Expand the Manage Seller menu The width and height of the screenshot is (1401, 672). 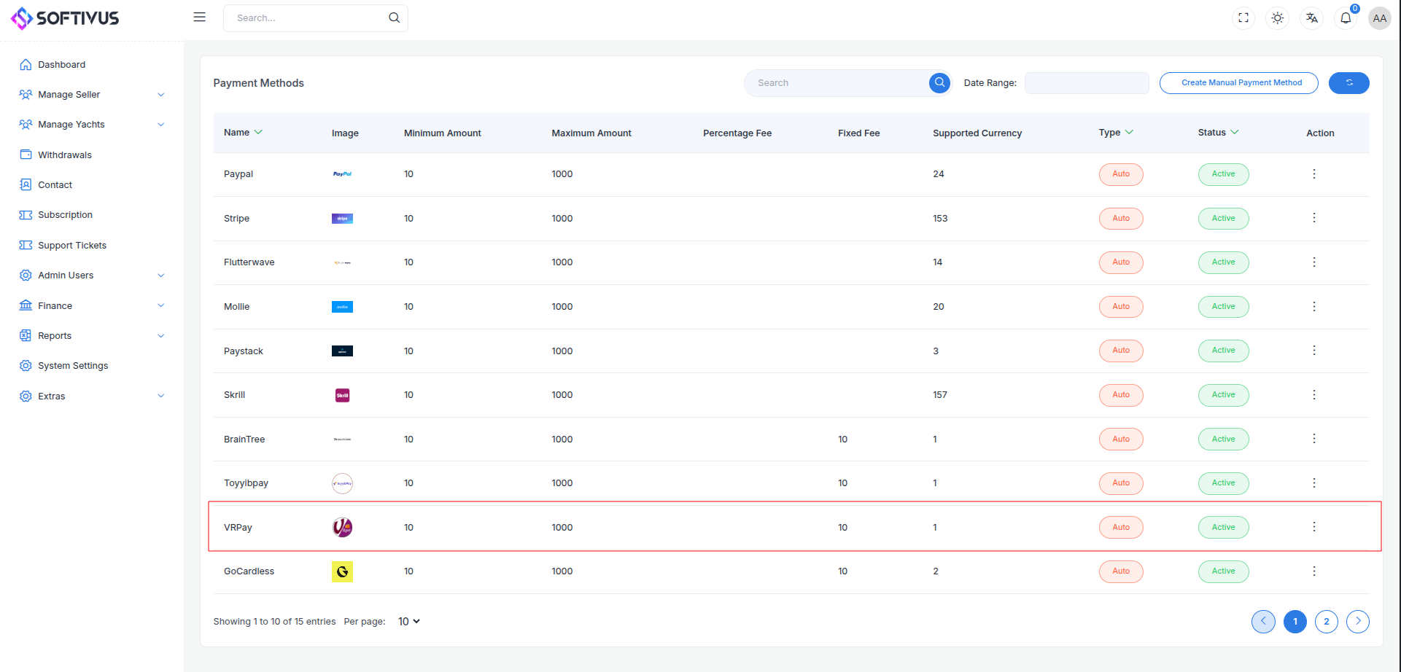tap(92, 95)
